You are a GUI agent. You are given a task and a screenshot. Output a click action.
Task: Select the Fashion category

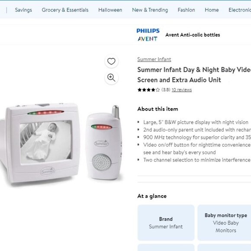187,10
